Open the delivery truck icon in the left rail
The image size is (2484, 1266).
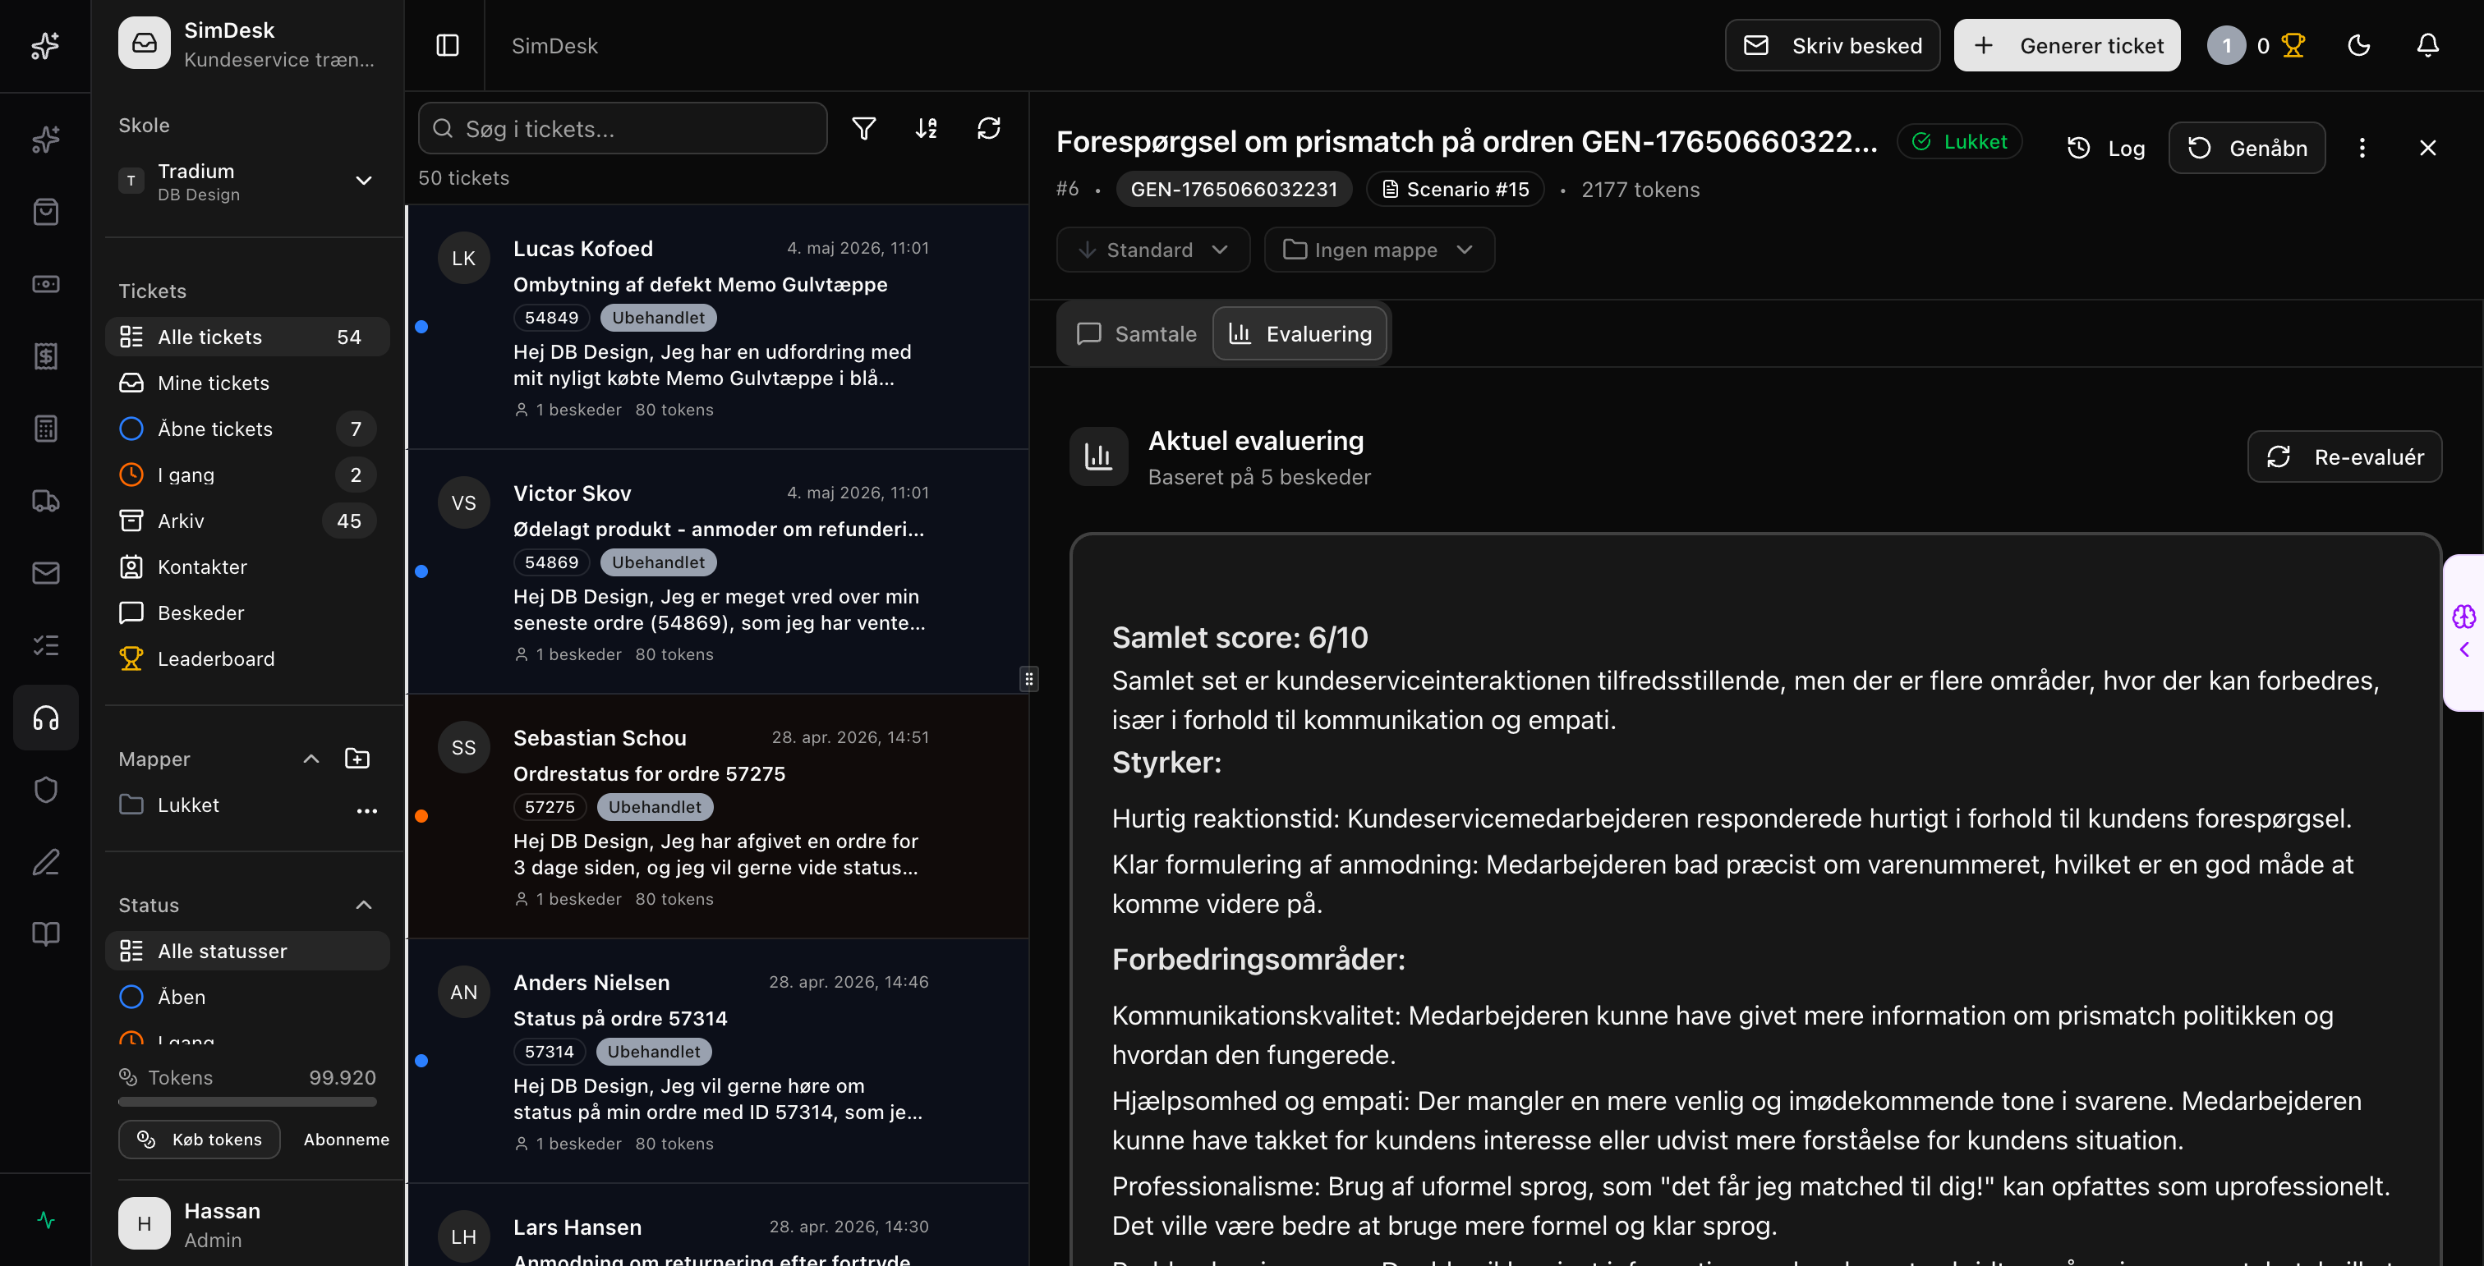click(x=45, y=501)
